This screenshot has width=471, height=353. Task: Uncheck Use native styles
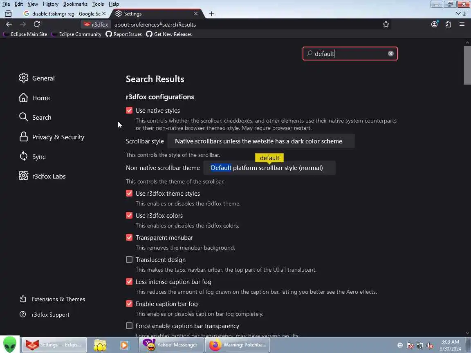click(x=129, y=110)
